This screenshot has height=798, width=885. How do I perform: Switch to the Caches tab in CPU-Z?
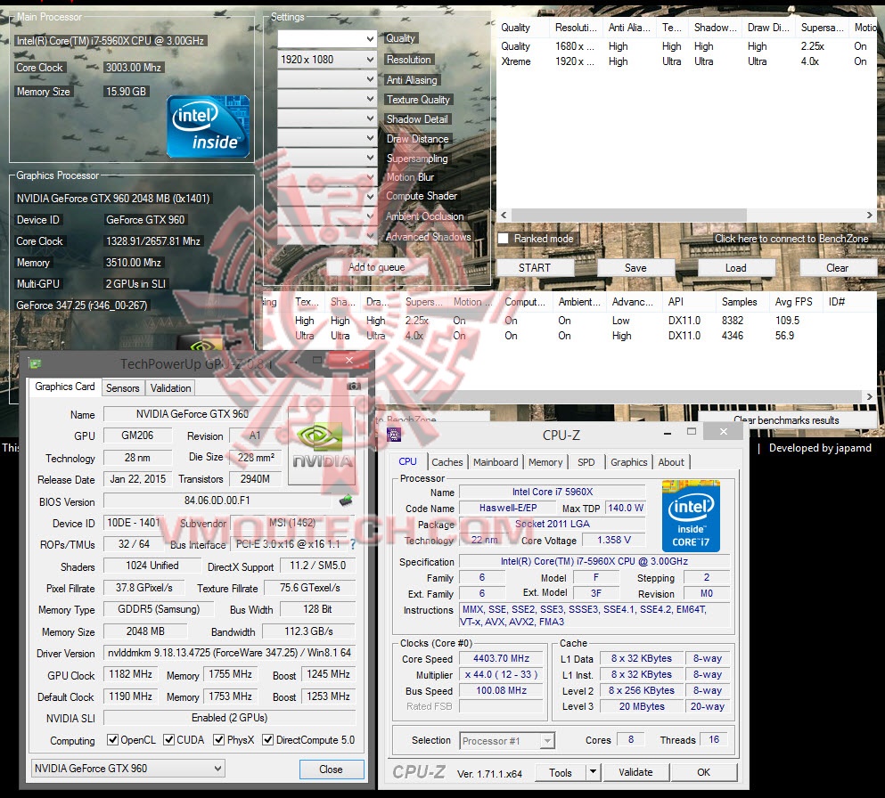click(x=447, y=462)
